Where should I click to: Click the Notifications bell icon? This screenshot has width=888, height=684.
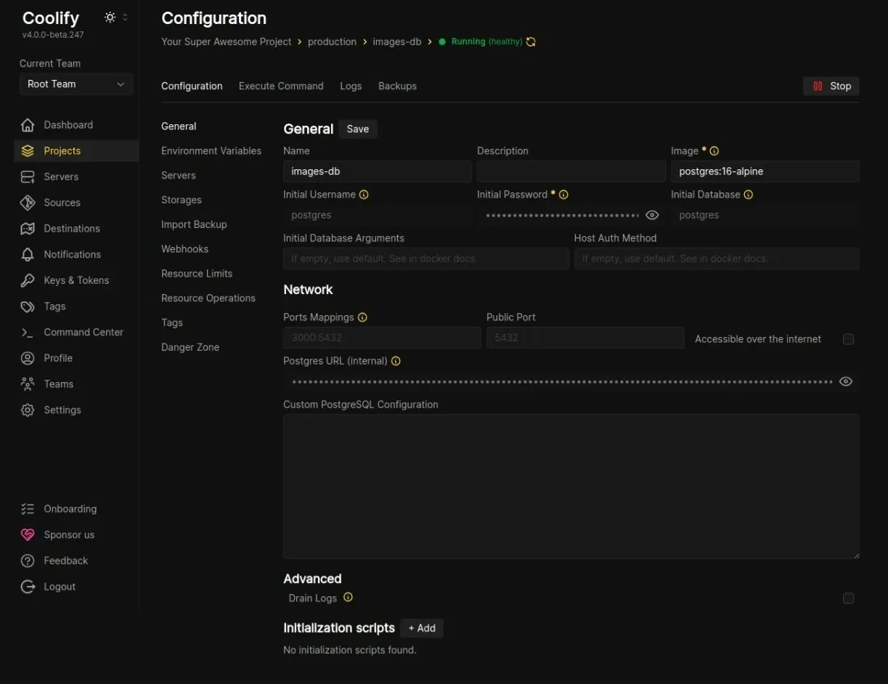click(x=28, y=254)
